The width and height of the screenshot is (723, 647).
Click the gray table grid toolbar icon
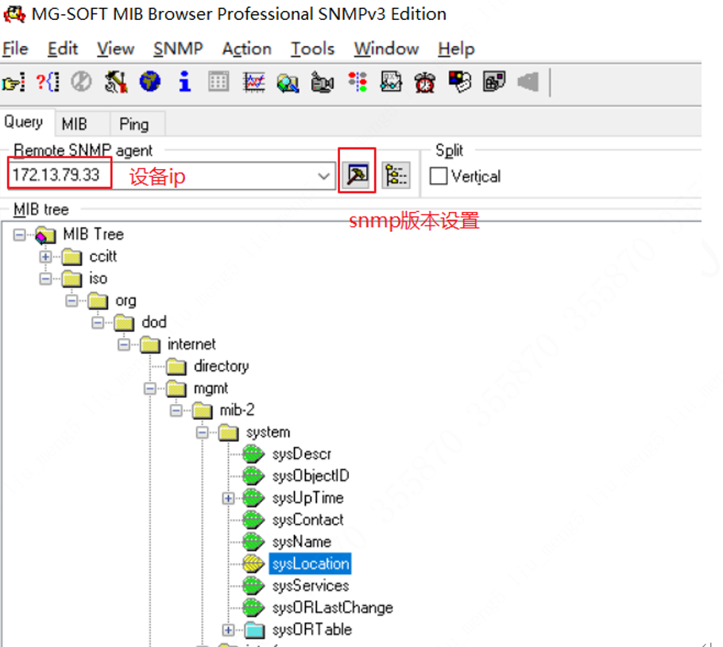point(218,83)
